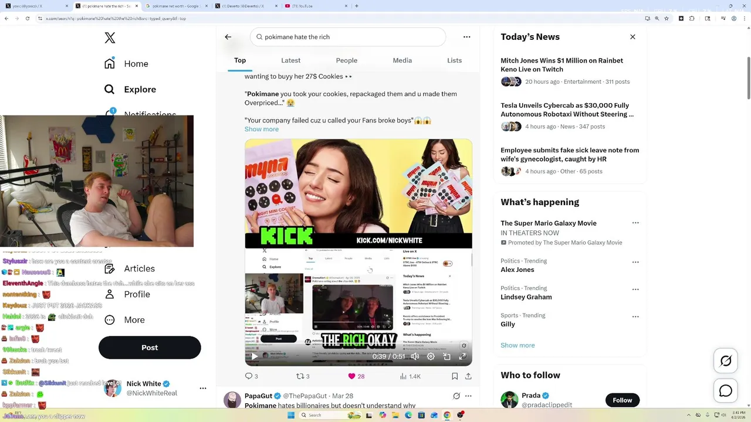Image resolution: width=751 pixels, height=422 pixels.
Task: Open options for Lindsey Graham trend
Action: pos(635,290)
